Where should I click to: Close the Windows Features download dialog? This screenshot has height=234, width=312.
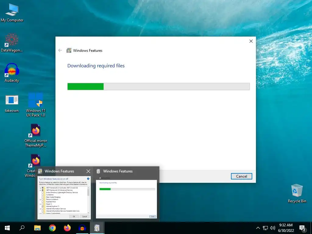pos(251,41)
